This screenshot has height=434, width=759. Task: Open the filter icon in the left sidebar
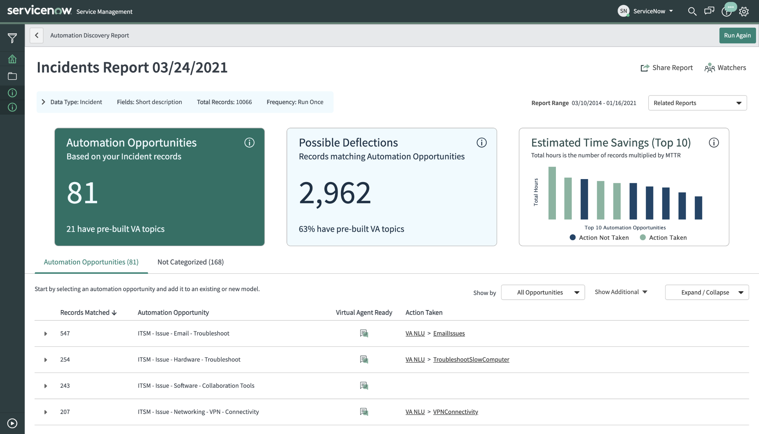tap(12, 37)
